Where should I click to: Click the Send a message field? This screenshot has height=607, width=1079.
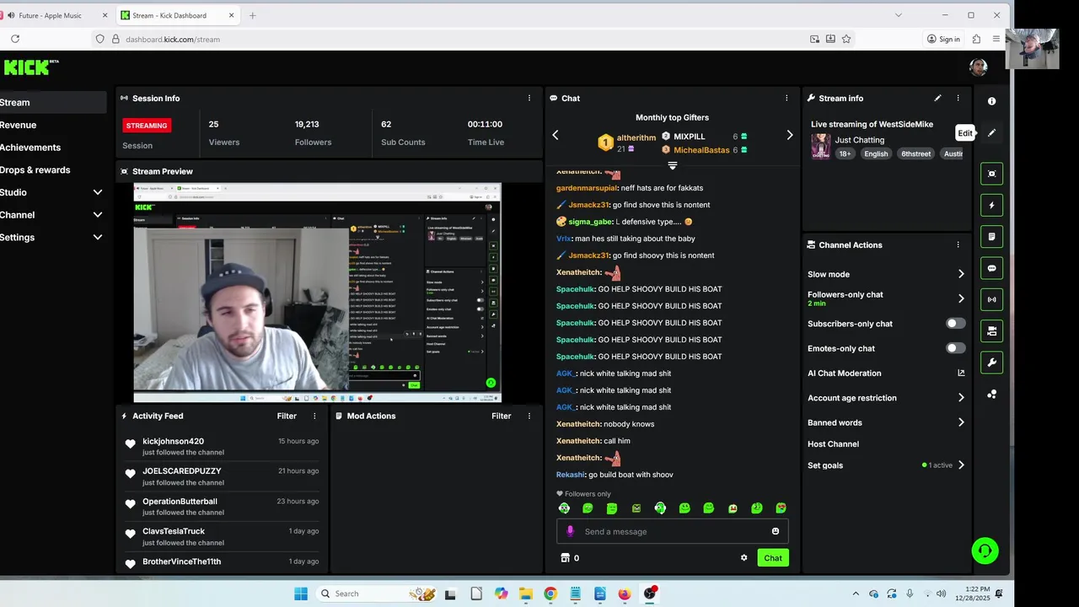click(672, 531)
